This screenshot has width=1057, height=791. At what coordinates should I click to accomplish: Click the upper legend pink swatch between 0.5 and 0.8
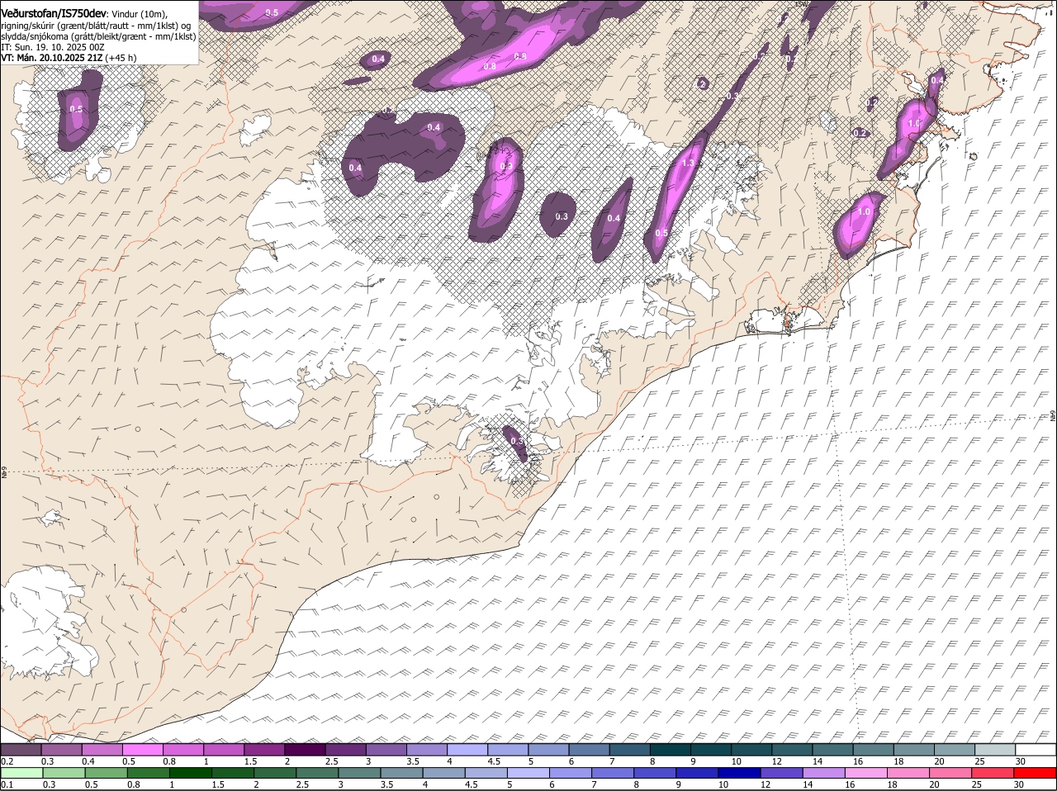tap(142, 750)
